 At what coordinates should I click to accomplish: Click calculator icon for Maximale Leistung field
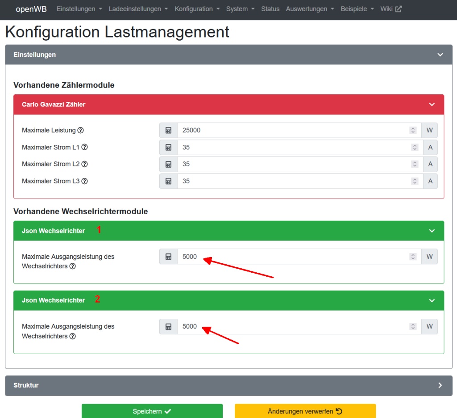[168, 131]
